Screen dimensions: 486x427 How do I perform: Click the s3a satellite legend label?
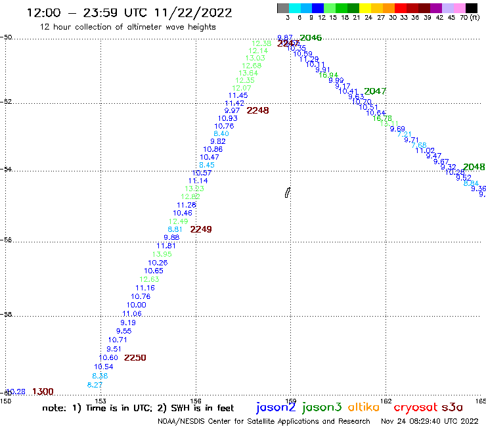[x=453, y=407]
